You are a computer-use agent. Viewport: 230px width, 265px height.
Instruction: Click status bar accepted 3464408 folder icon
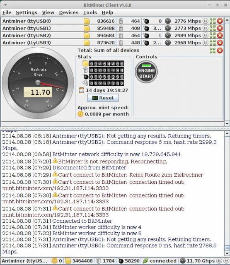pyautogui.click(x=68, y=261)
